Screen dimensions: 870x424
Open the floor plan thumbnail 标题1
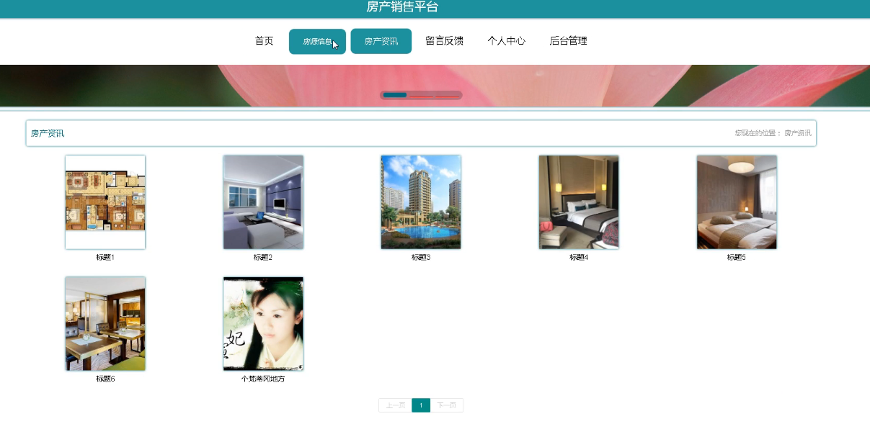pos(105,202)
